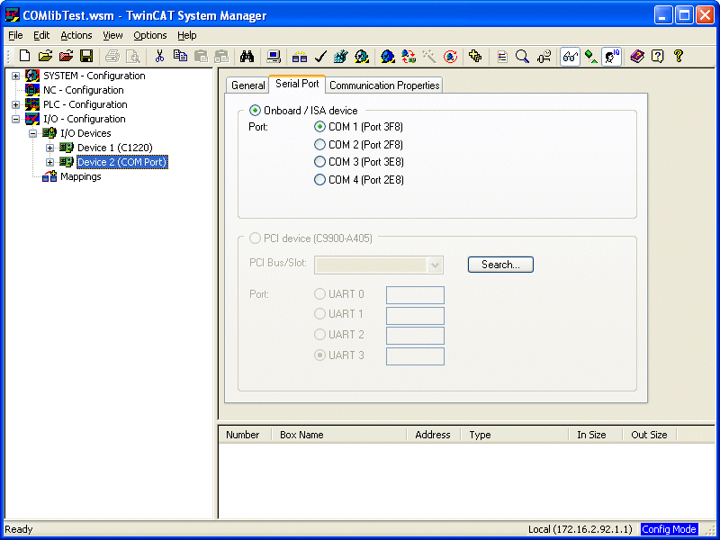This screenshot has height=540, width=720.
Task: Click the black checkmark Check Configuration icon
Action: click(320, 57)
